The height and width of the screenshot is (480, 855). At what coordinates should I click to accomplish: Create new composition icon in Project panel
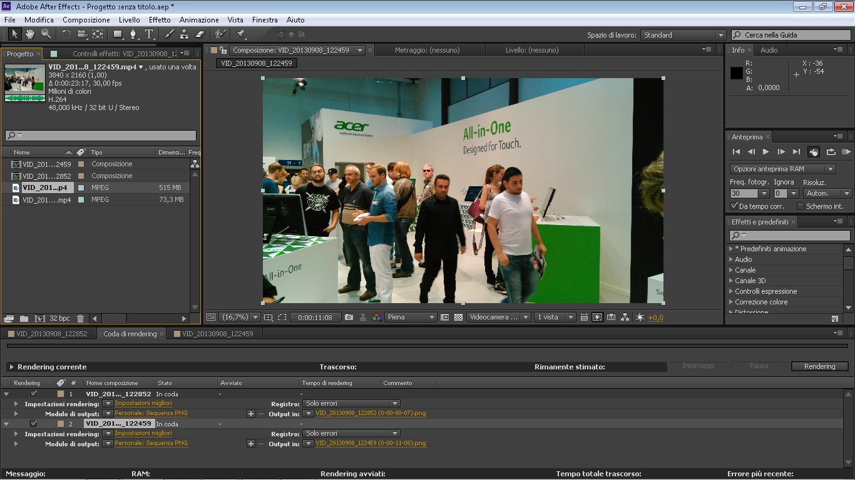pos(40,318)
